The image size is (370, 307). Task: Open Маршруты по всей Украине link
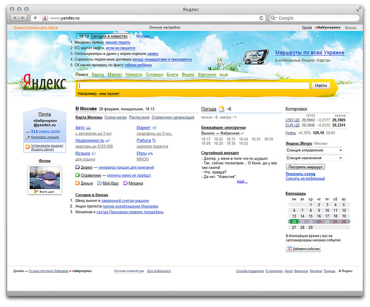[x=310, y=53]
